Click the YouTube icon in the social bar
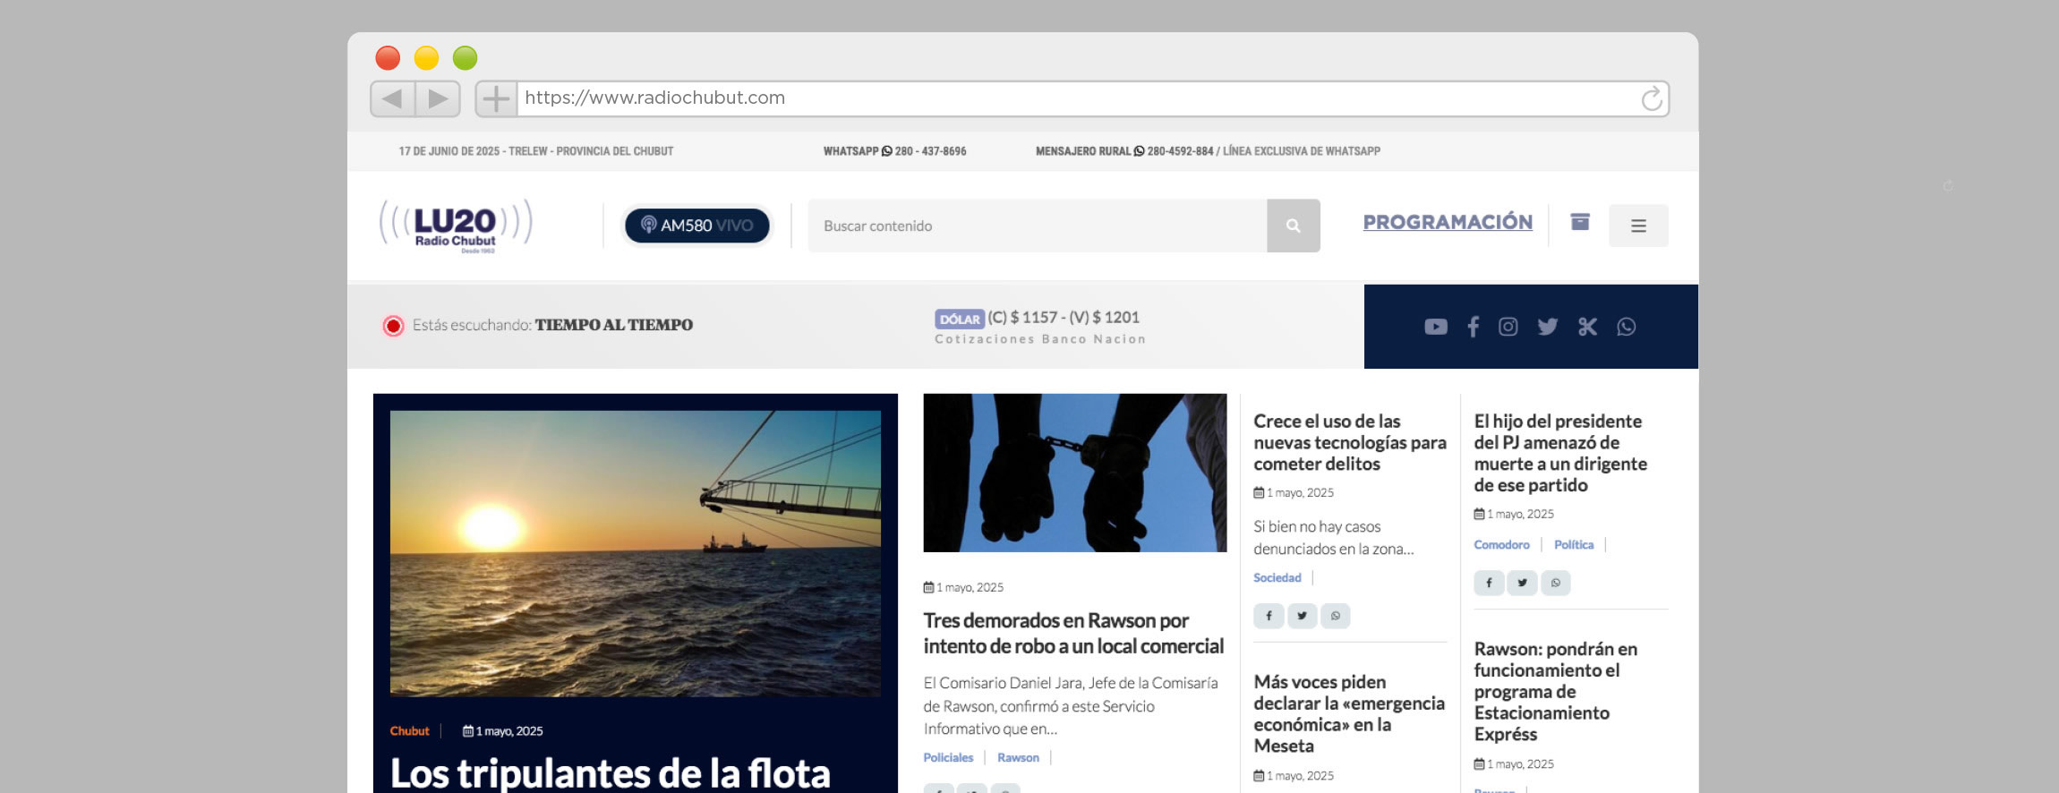Screen dimensions: 2059x793 click(1435, 327)
